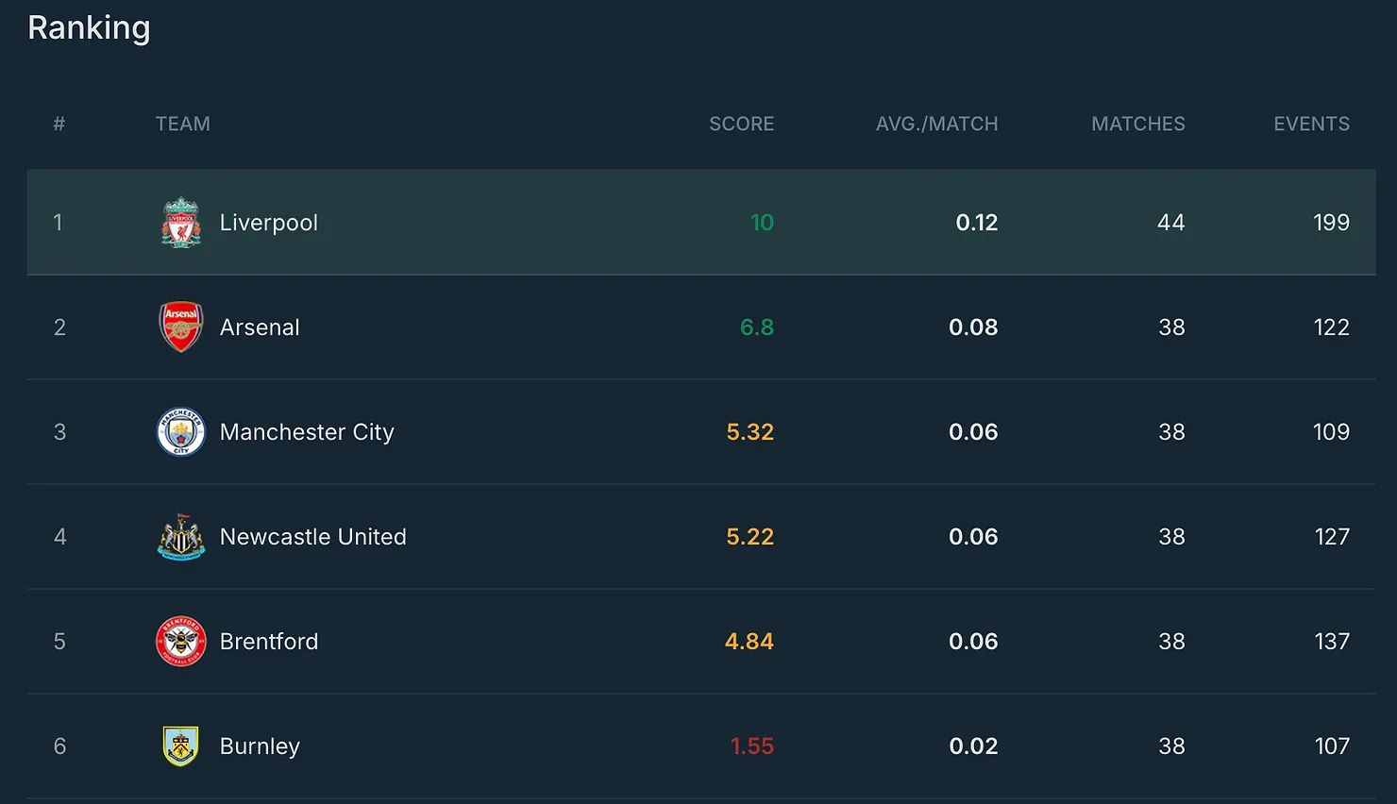Open the Arsenal team name

(260, 327)
